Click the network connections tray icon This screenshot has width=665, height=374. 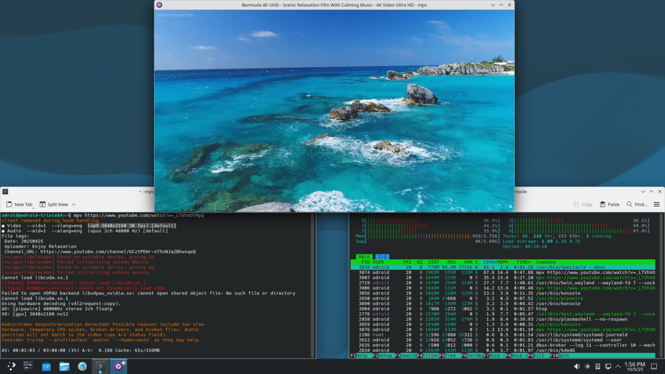click(608, 366)
